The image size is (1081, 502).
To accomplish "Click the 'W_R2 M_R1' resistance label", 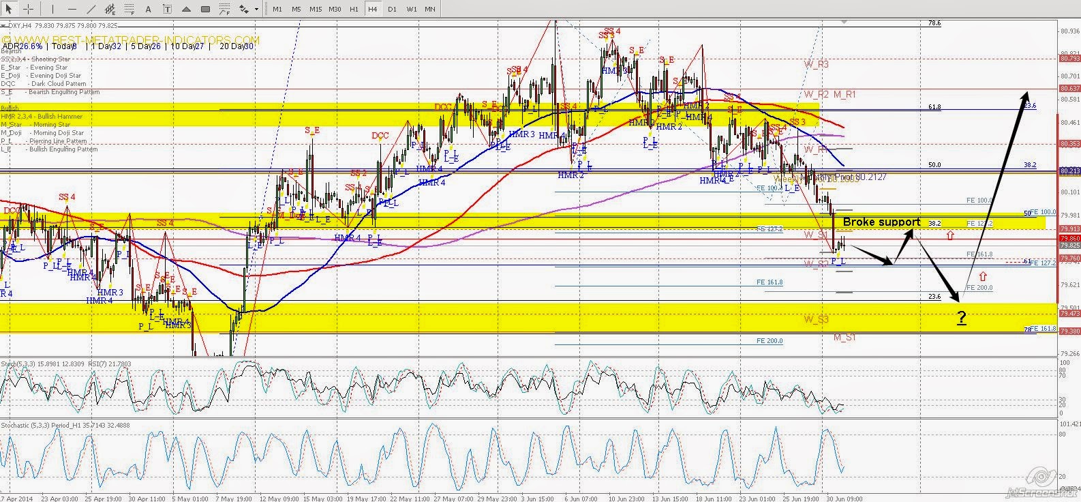I will (829, 94).
